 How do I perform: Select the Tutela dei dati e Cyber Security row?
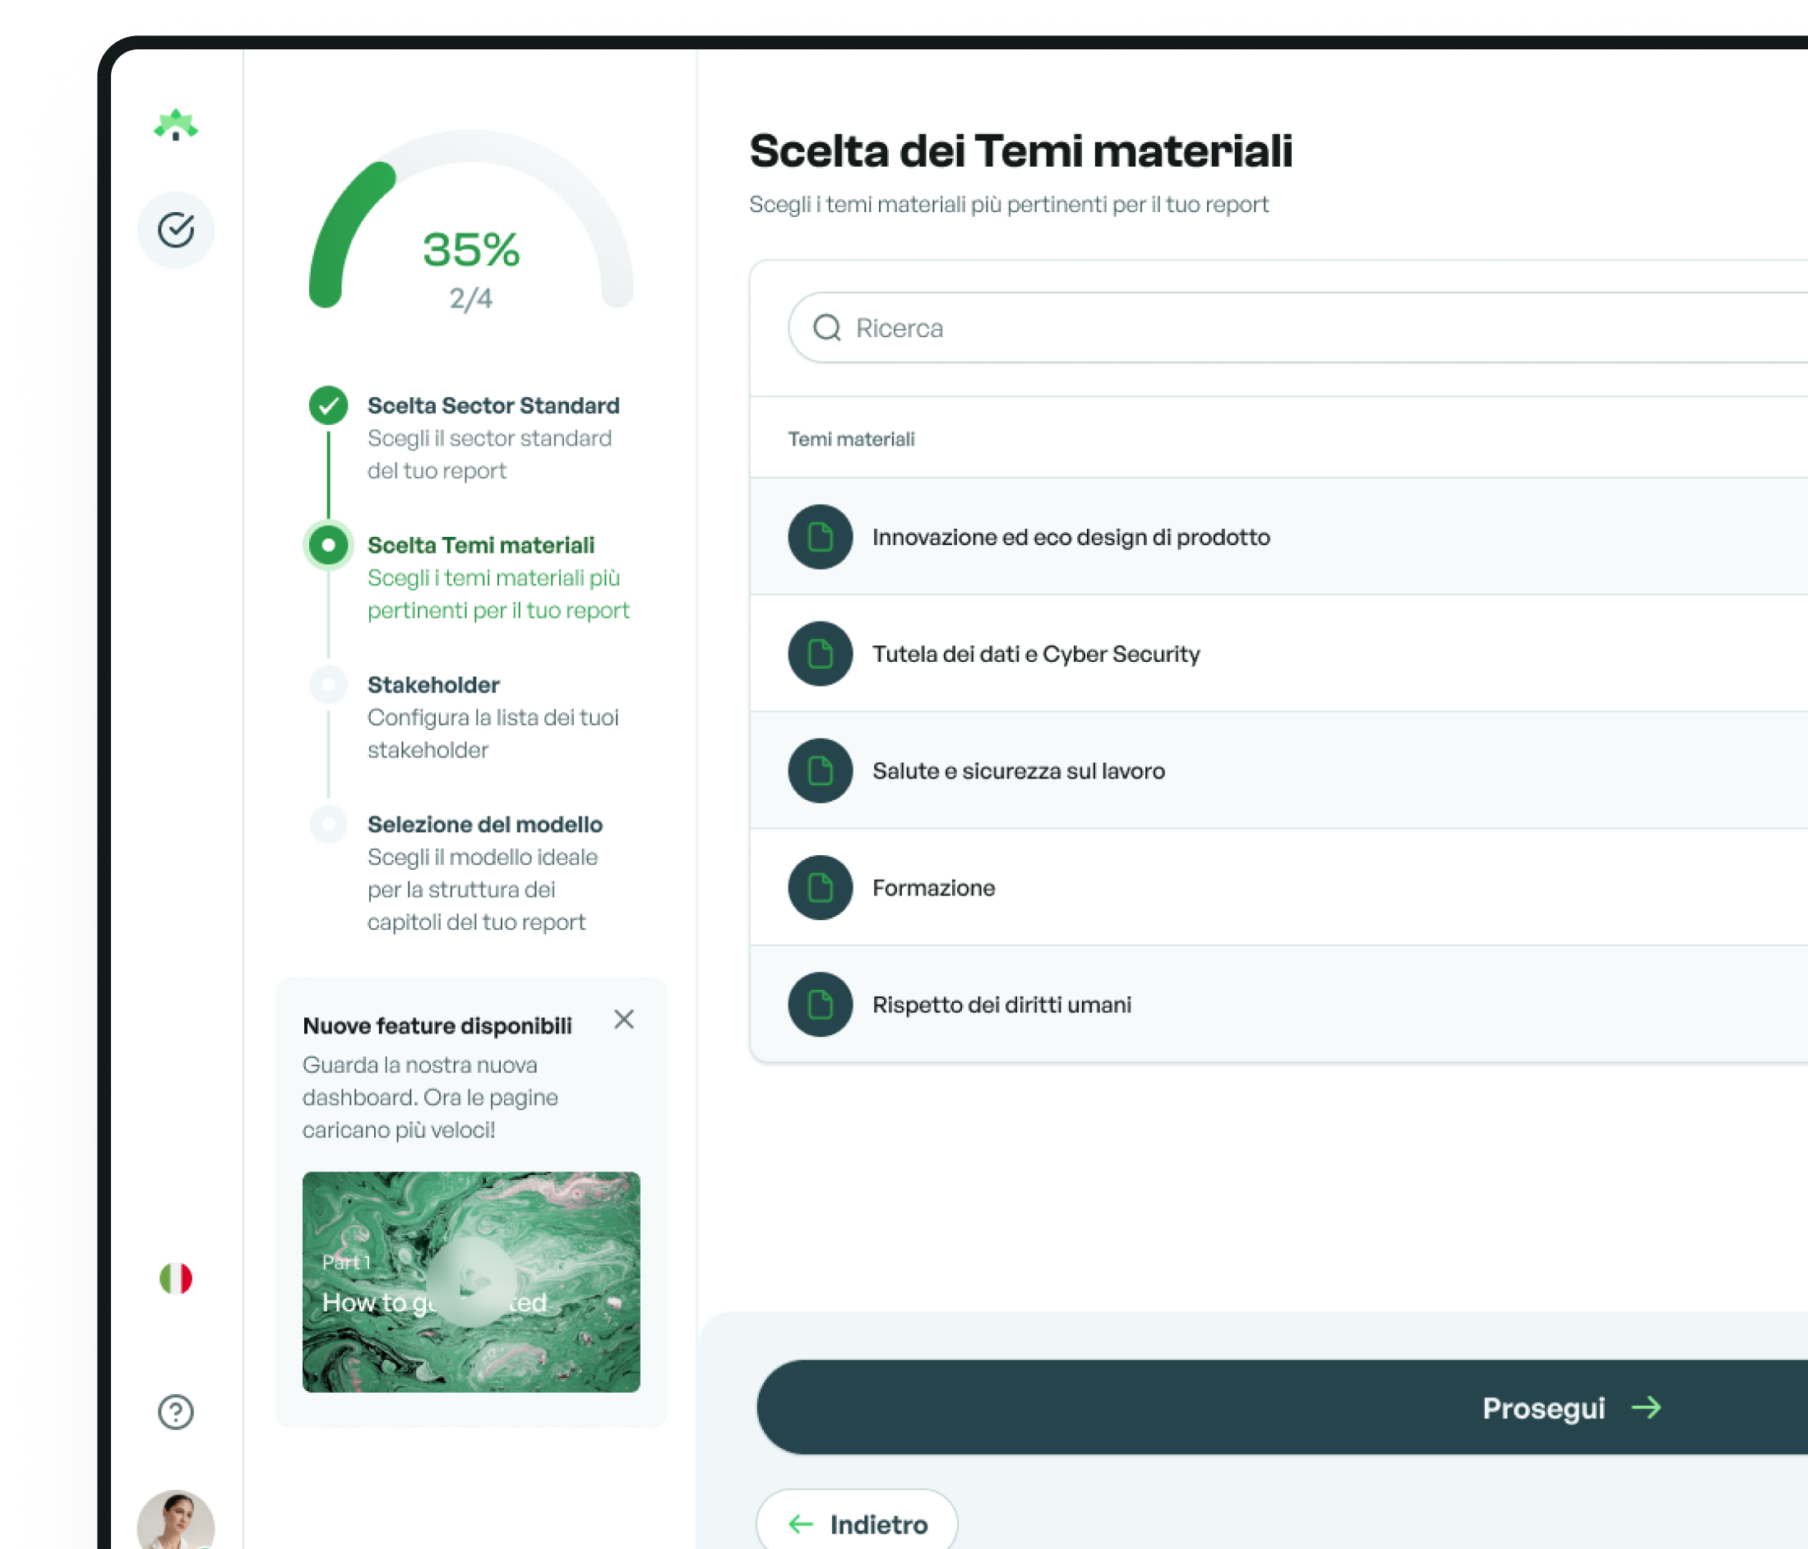tap(1035, 654)
